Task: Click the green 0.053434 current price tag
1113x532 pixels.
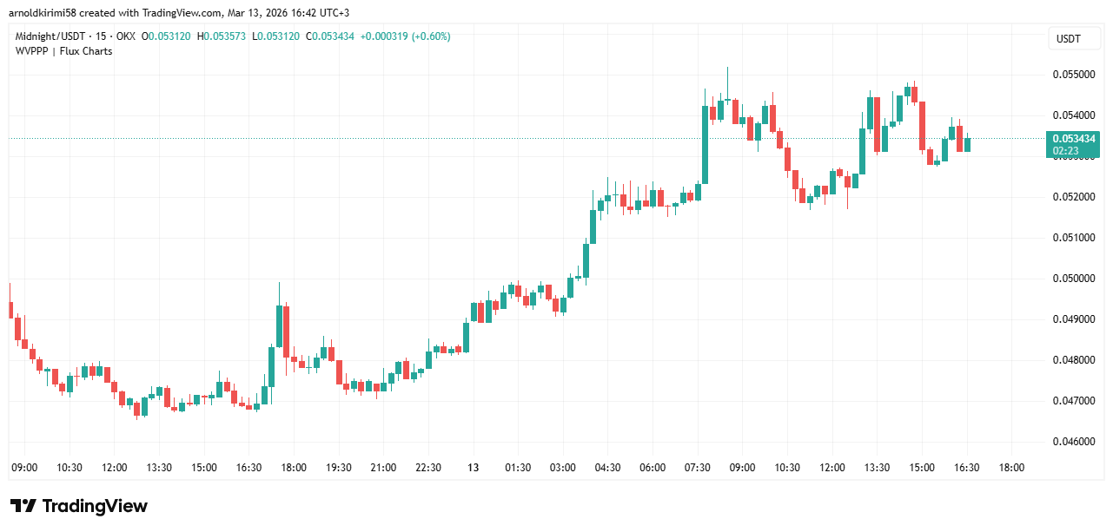Action: (x=1074, y=139)
